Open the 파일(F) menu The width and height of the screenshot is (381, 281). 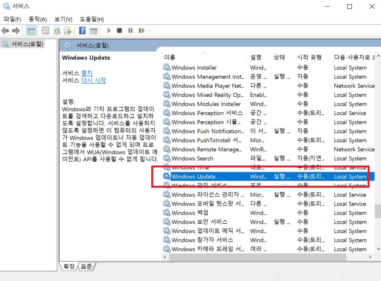(12, 19)
